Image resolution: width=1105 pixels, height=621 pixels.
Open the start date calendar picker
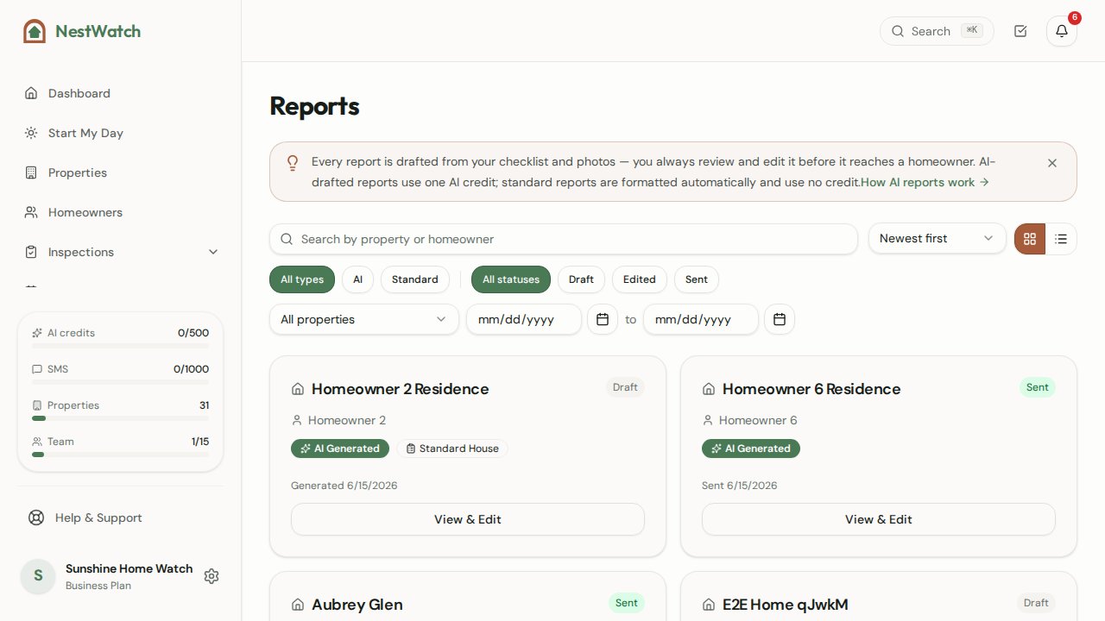coord(603,319)
